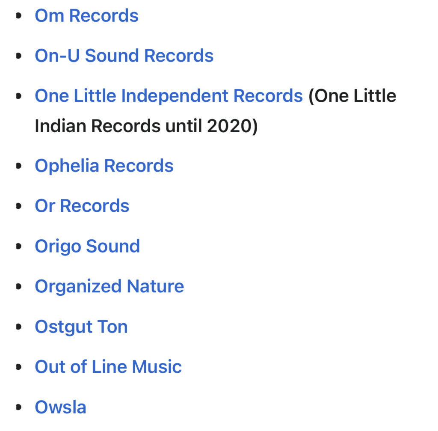The width and height of the screenshot is (438, 431).
Task: Click the bullet beside On-U Sound Records
Action: [18, 56]
